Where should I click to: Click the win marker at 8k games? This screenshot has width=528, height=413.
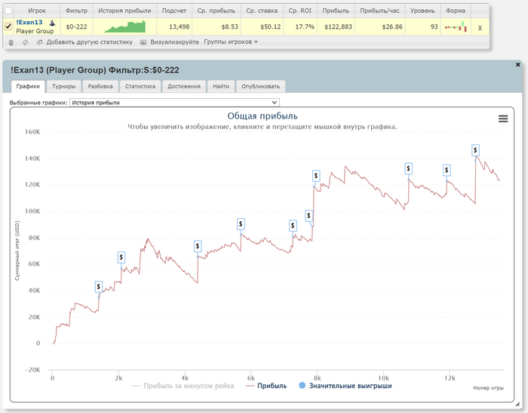coord(316,176)
